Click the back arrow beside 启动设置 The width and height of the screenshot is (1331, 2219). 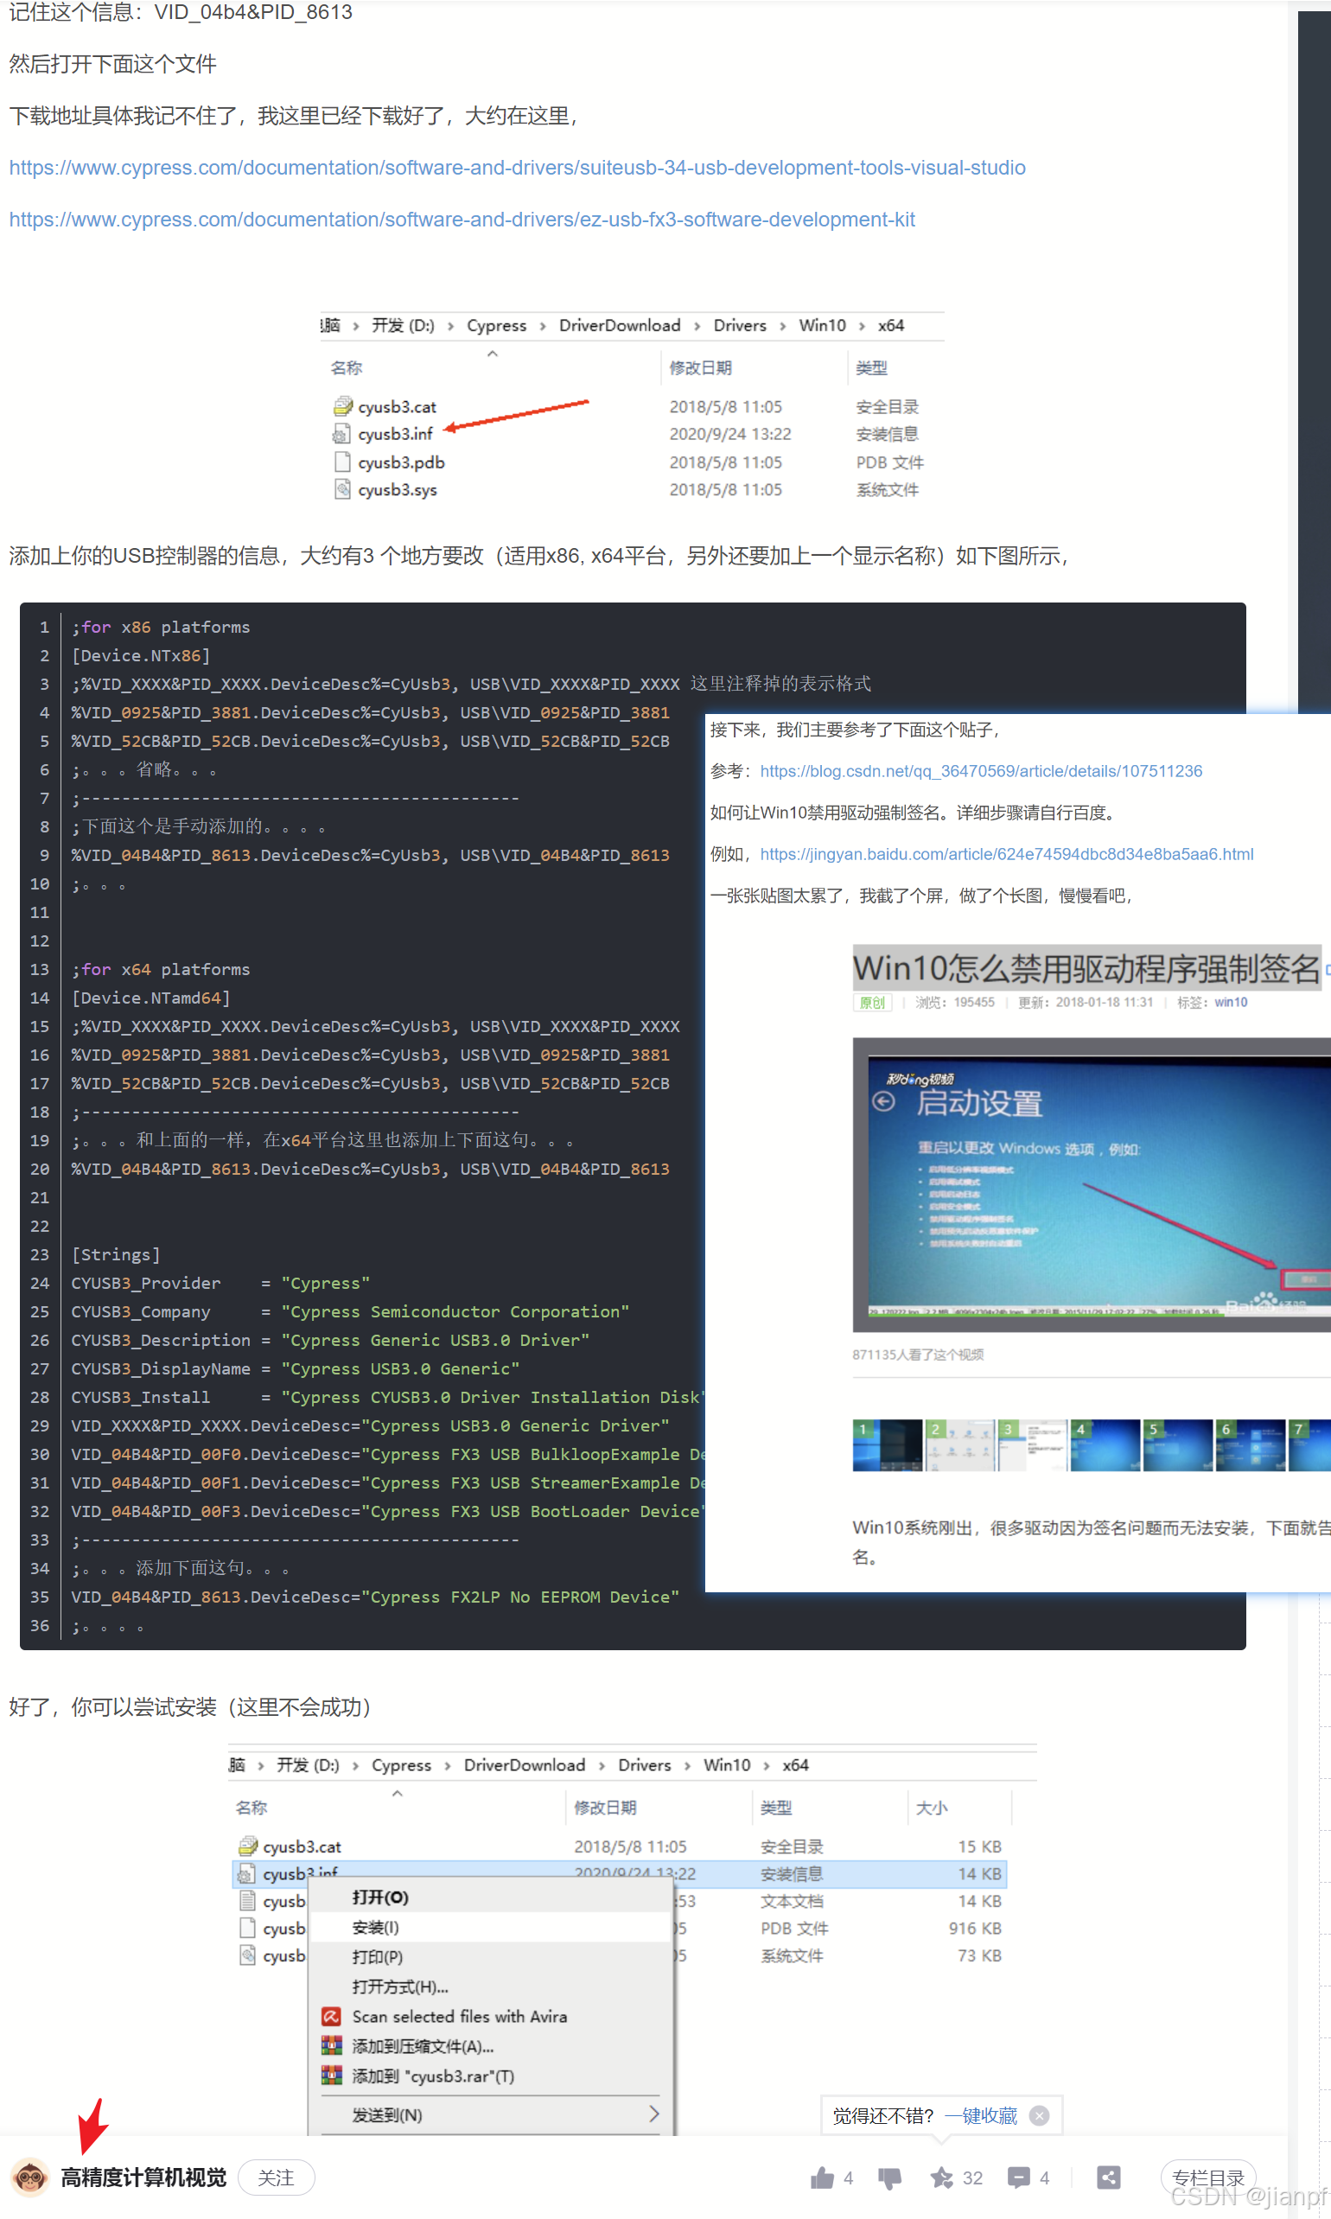(883, 1101)
